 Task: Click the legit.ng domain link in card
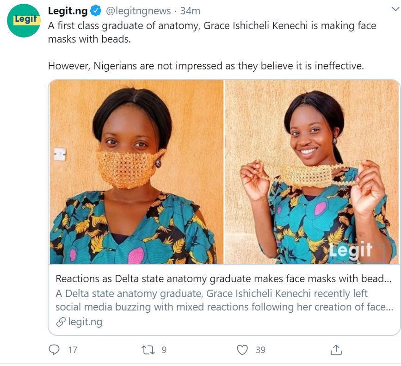click(x=85, y=322)
